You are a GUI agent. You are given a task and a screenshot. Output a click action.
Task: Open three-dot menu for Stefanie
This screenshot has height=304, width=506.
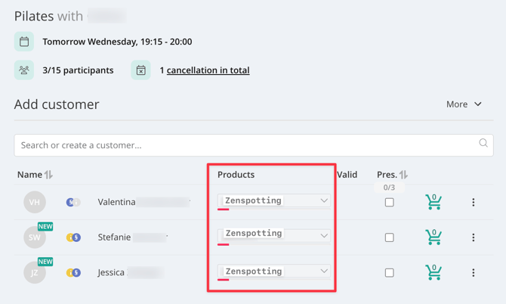pos(473,237)
